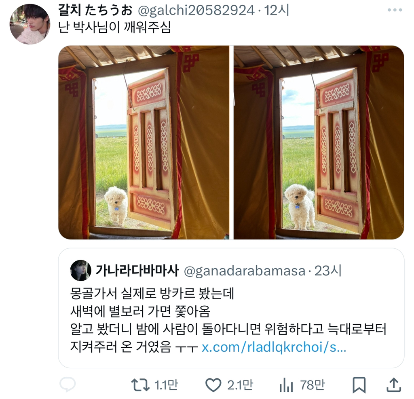Click the 1.1만 retweet count
The width and height of the screenshot is (414, 399).
click(166, 385)
